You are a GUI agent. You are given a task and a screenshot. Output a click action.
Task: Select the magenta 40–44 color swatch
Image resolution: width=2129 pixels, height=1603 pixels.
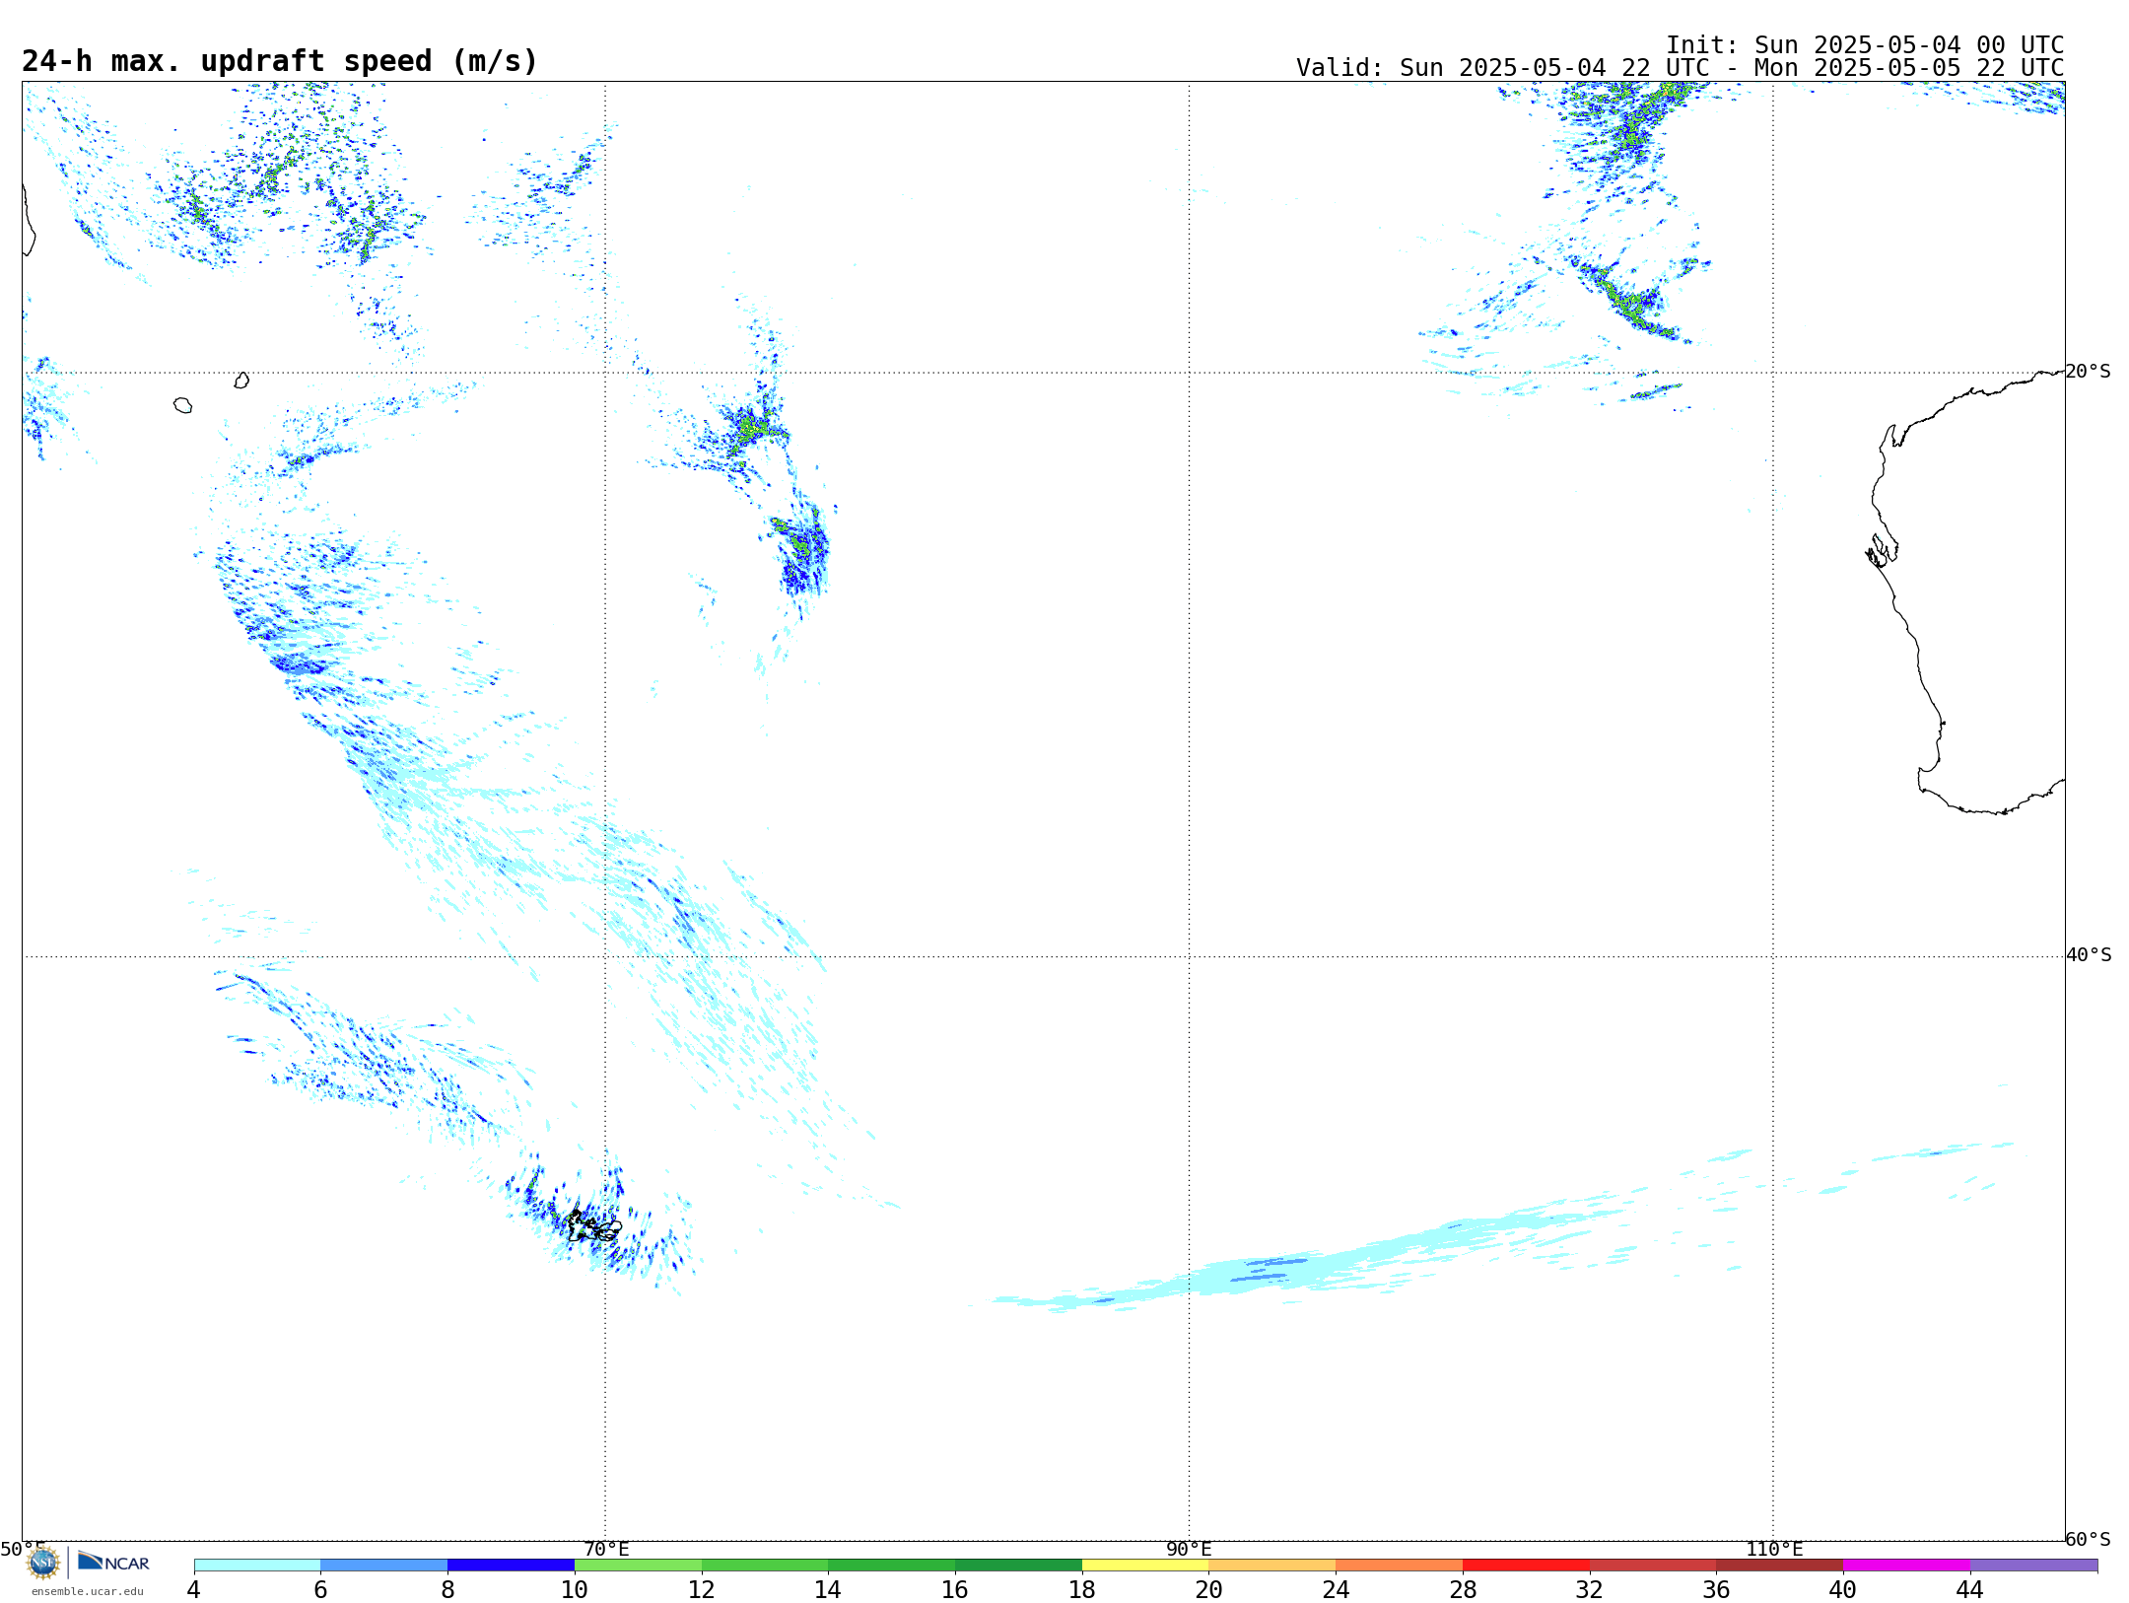click(1907, 1565)
